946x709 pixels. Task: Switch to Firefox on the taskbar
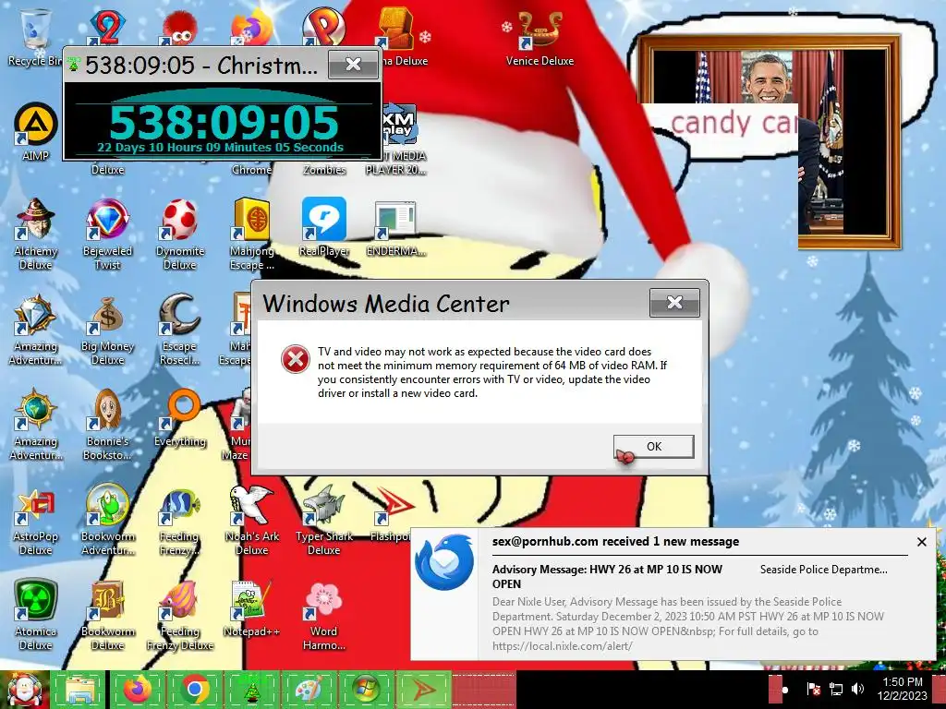(x=137, y=689)
